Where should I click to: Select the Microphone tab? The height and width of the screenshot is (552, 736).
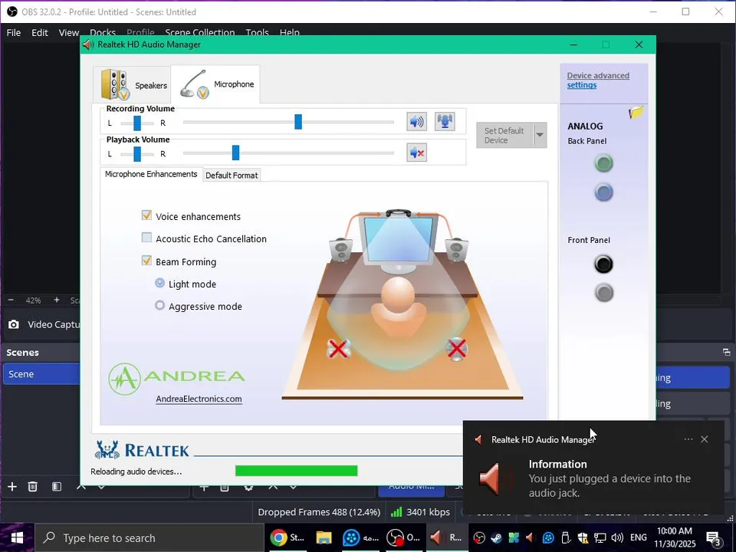[x=215, y=84]
